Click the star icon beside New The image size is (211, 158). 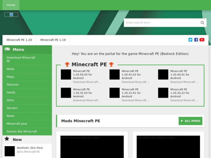pyautogui.click(x=7, y=139)
